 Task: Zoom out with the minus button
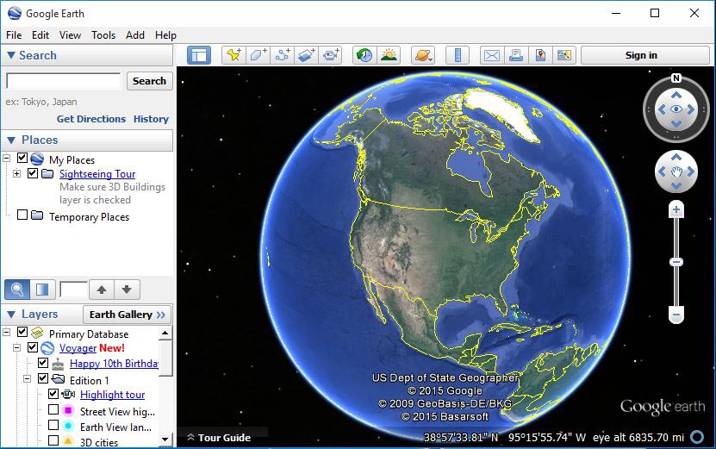pyautogui.click(x=676, y=315)
